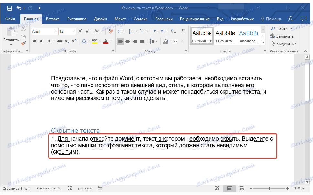Toggle justified paragraph alignment

click(142, 41)
